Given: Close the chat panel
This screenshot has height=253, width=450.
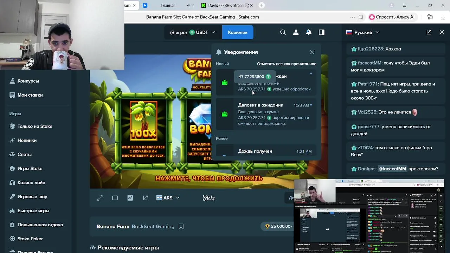Looking at the screenshot, I should [442, 32].
